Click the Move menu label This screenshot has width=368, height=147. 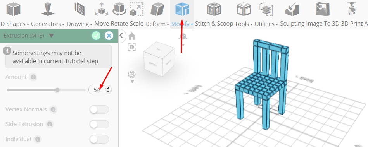(102, 24)
